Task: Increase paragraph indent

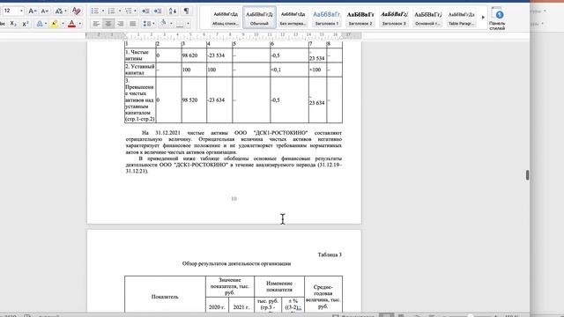Action: pos(158,11)
